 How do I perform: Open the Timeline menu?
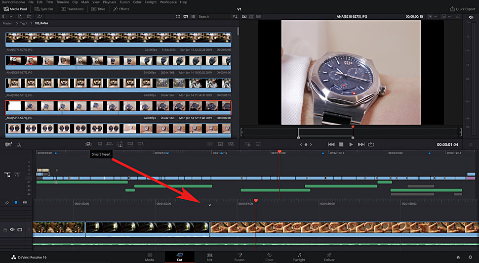63,2
